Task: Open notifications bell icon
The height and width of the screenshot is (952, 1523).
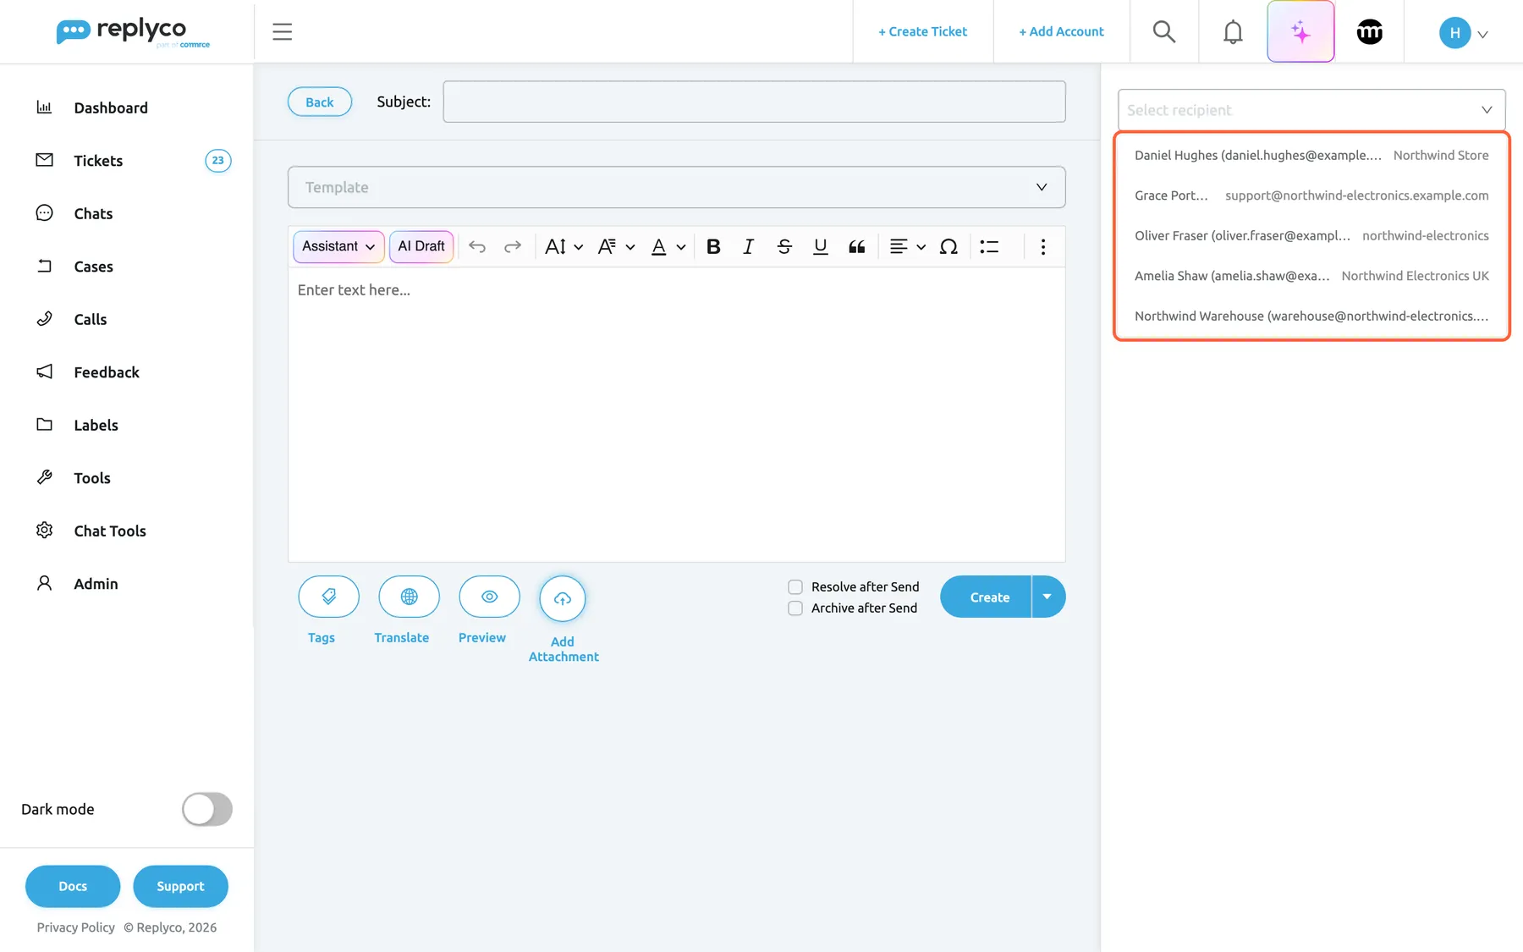Action: point(1233,32)
